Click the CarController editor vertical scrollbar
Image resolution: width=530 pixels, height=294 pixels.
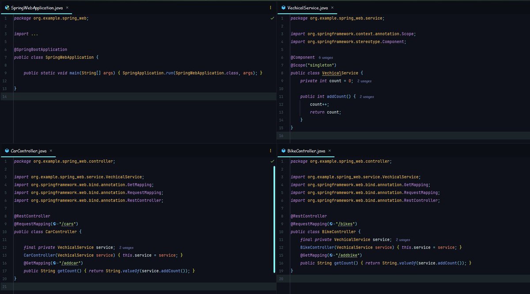tap(274, 219)
